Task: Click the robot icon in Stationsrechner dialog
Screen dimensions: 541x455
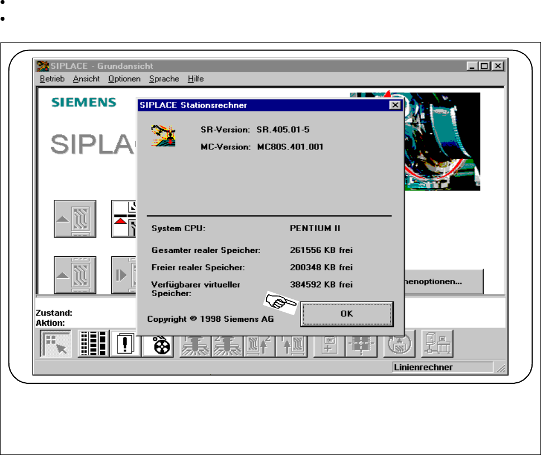Action: point(163,135)
